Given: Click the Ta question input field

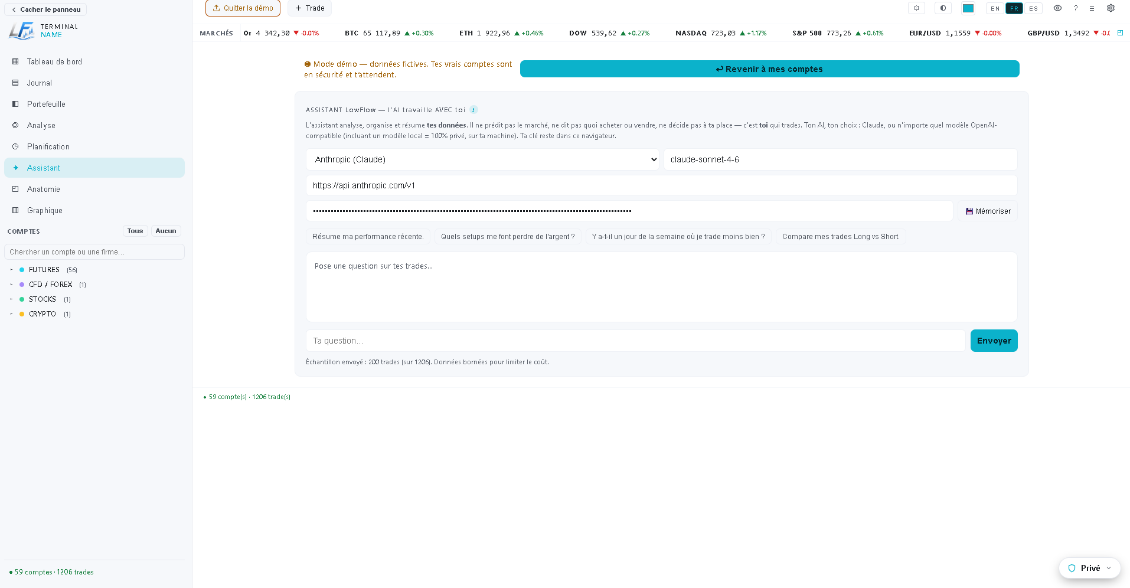Looking at the screenshot, I should pos(635,341).
